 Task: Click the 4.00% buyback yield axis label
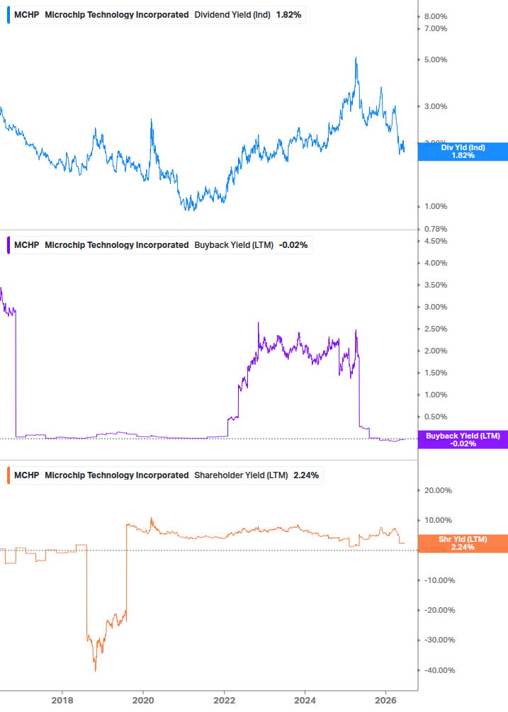click(x=436, y=264)
